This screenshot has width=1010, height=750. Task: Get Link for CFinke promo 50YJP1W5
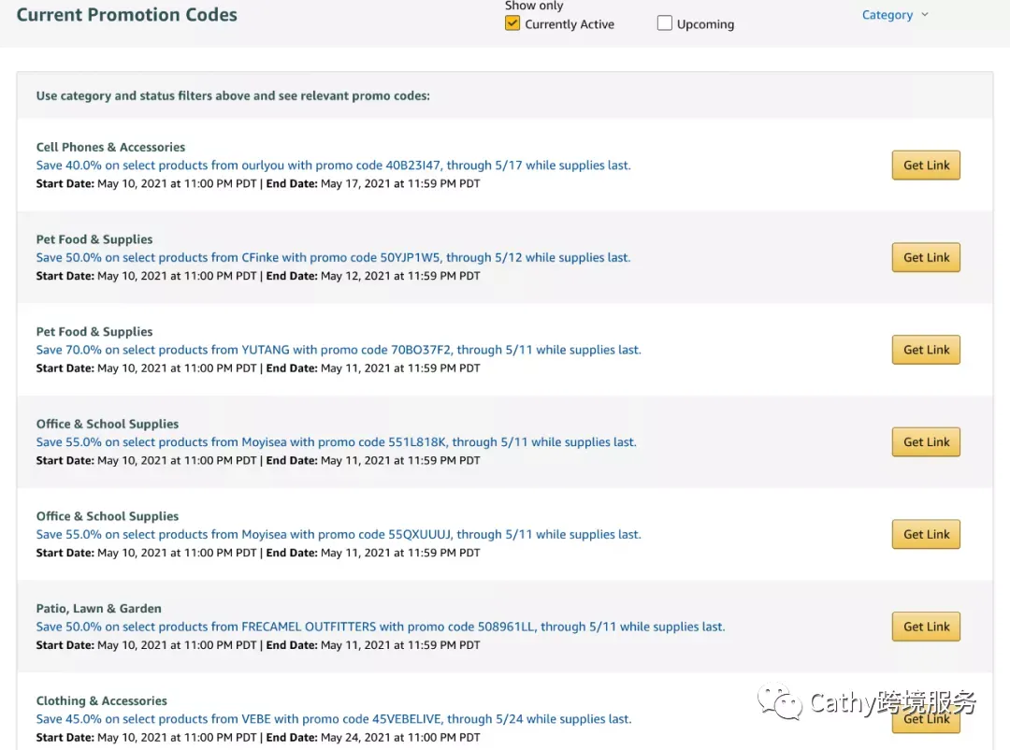(x=926, y=257)
